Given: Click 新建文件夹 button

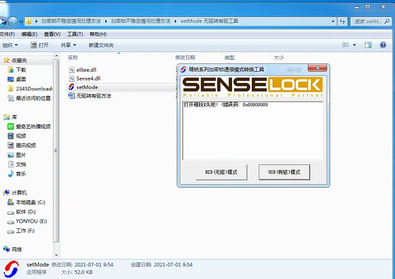Looking at the screenshot, I should (x=101, y=45).
